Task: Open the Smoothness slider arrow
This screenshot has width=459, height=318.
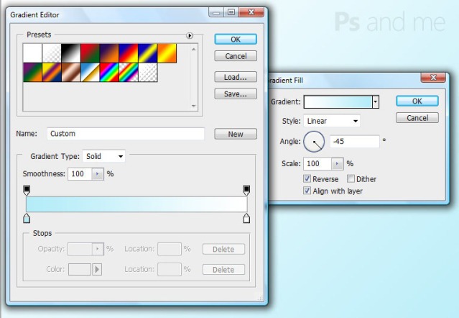Action: coord(98,174)
